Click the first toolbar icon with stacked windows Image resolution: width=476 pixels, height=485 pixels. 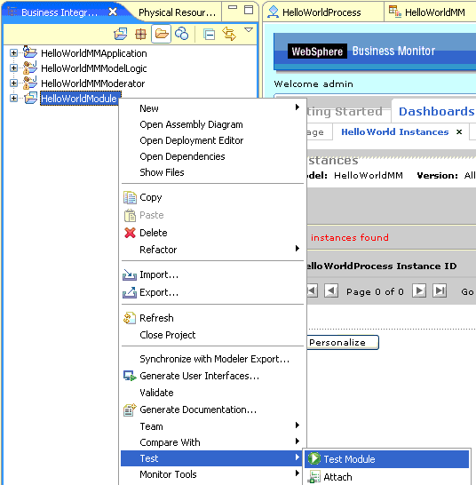pos(121,34)
